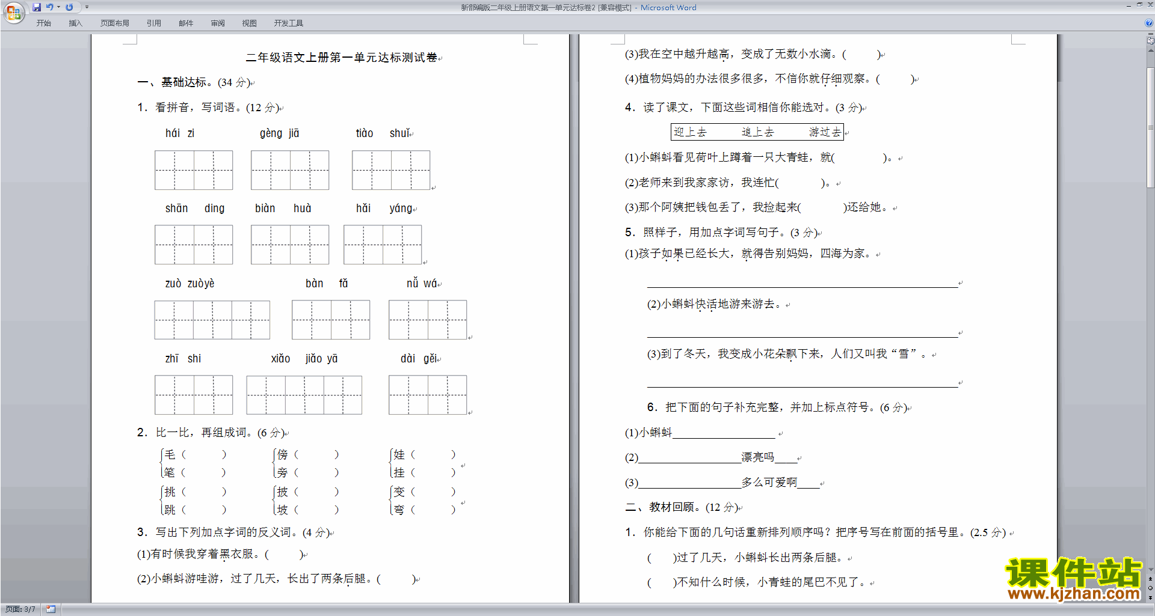Jump to the next page with double-arrow
This screenshot has width=1155, height=616.
tap(1150, 597)
